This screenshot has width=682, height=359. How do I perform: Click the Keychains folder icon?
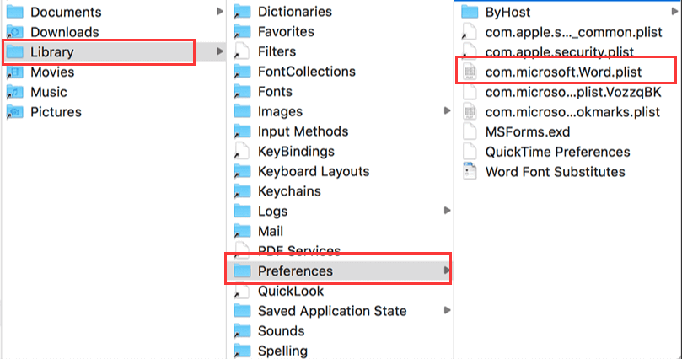(242, 191)
